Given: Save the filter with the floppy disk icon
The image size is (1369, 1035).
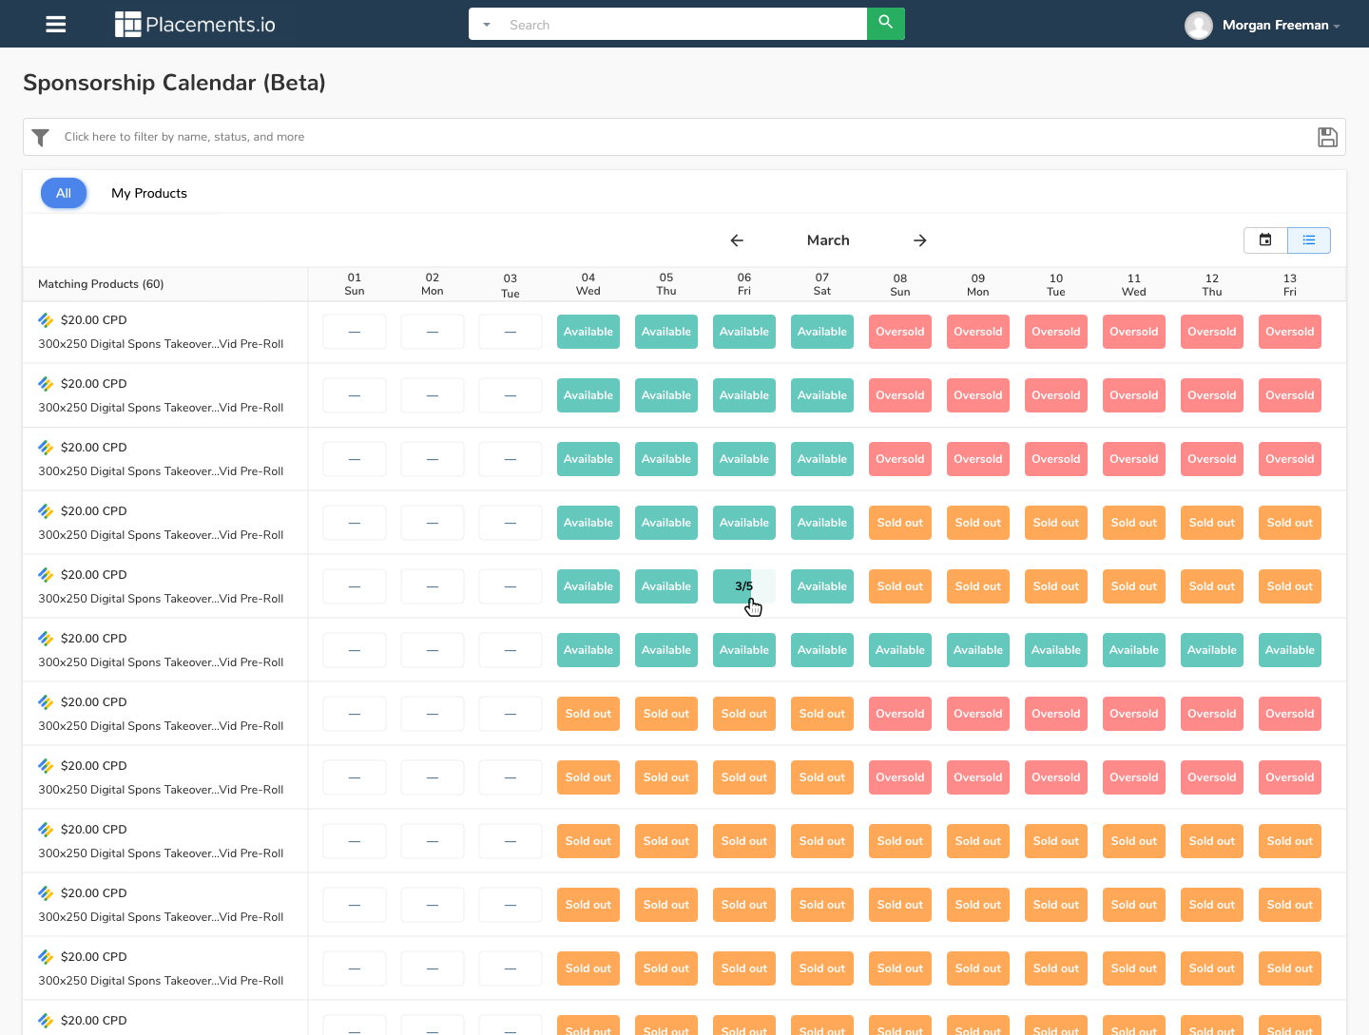Looking at the screenshot, I should pyautogui.click(x=1327, y=138).
